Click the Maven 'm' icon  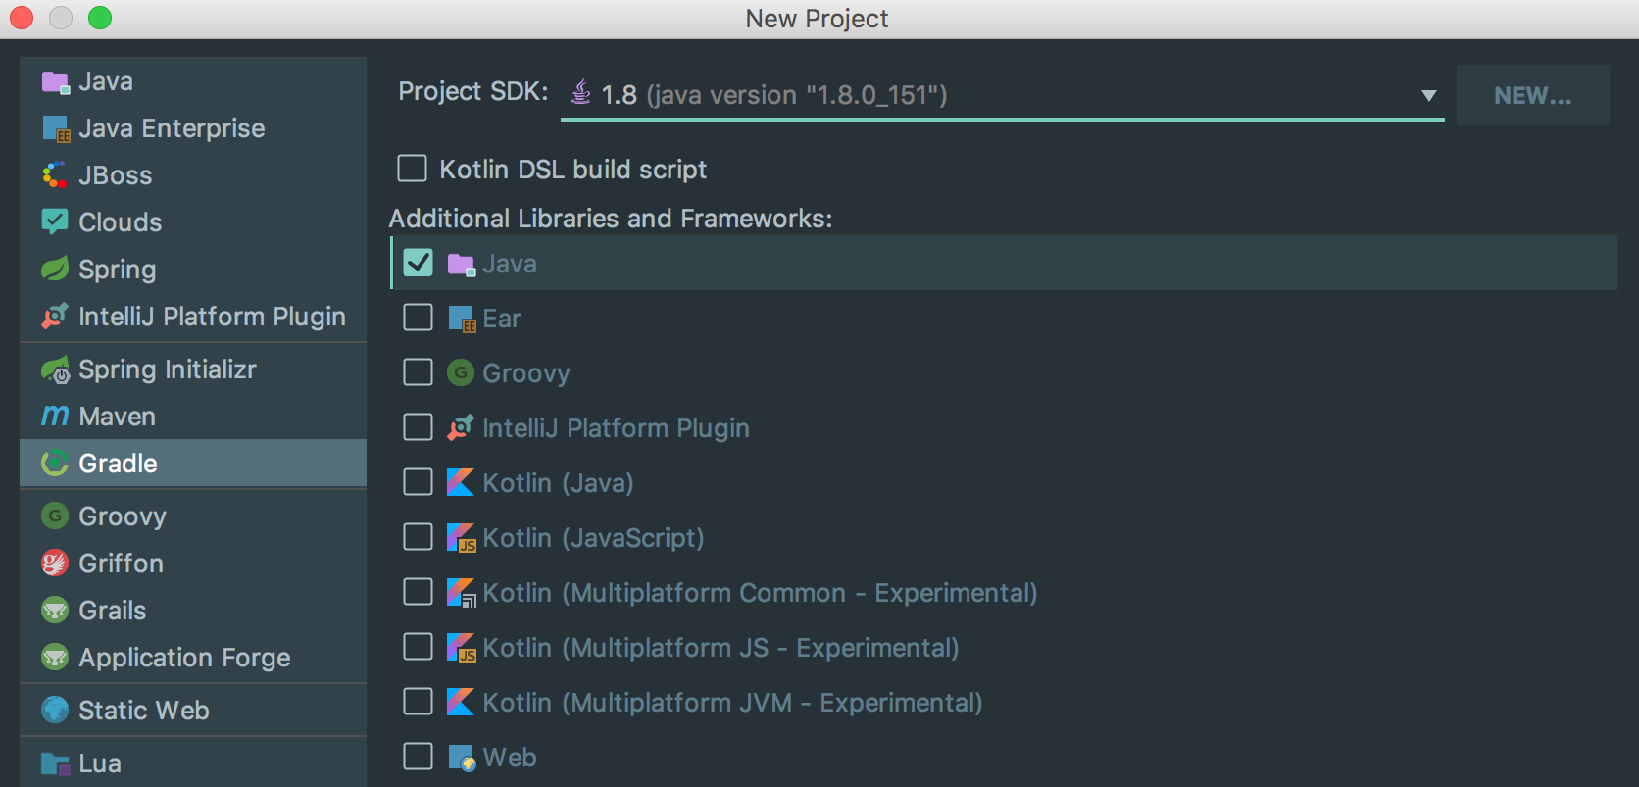point(55,417)
